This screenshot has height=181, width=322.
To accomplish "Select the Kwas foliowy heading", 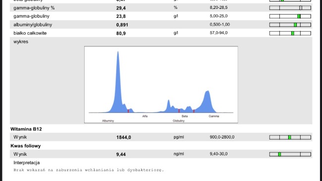I will [26, 146].
